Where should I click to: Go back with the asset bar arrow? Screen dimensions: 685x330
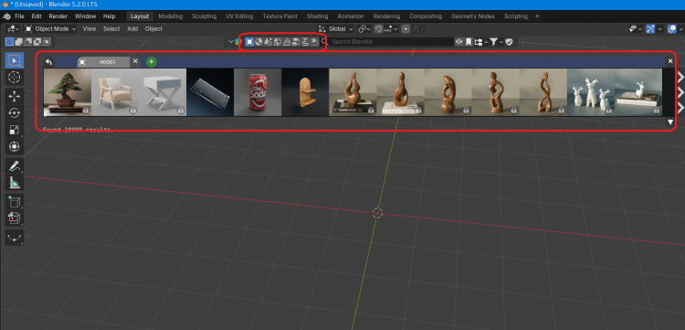(x=49, y=62)
